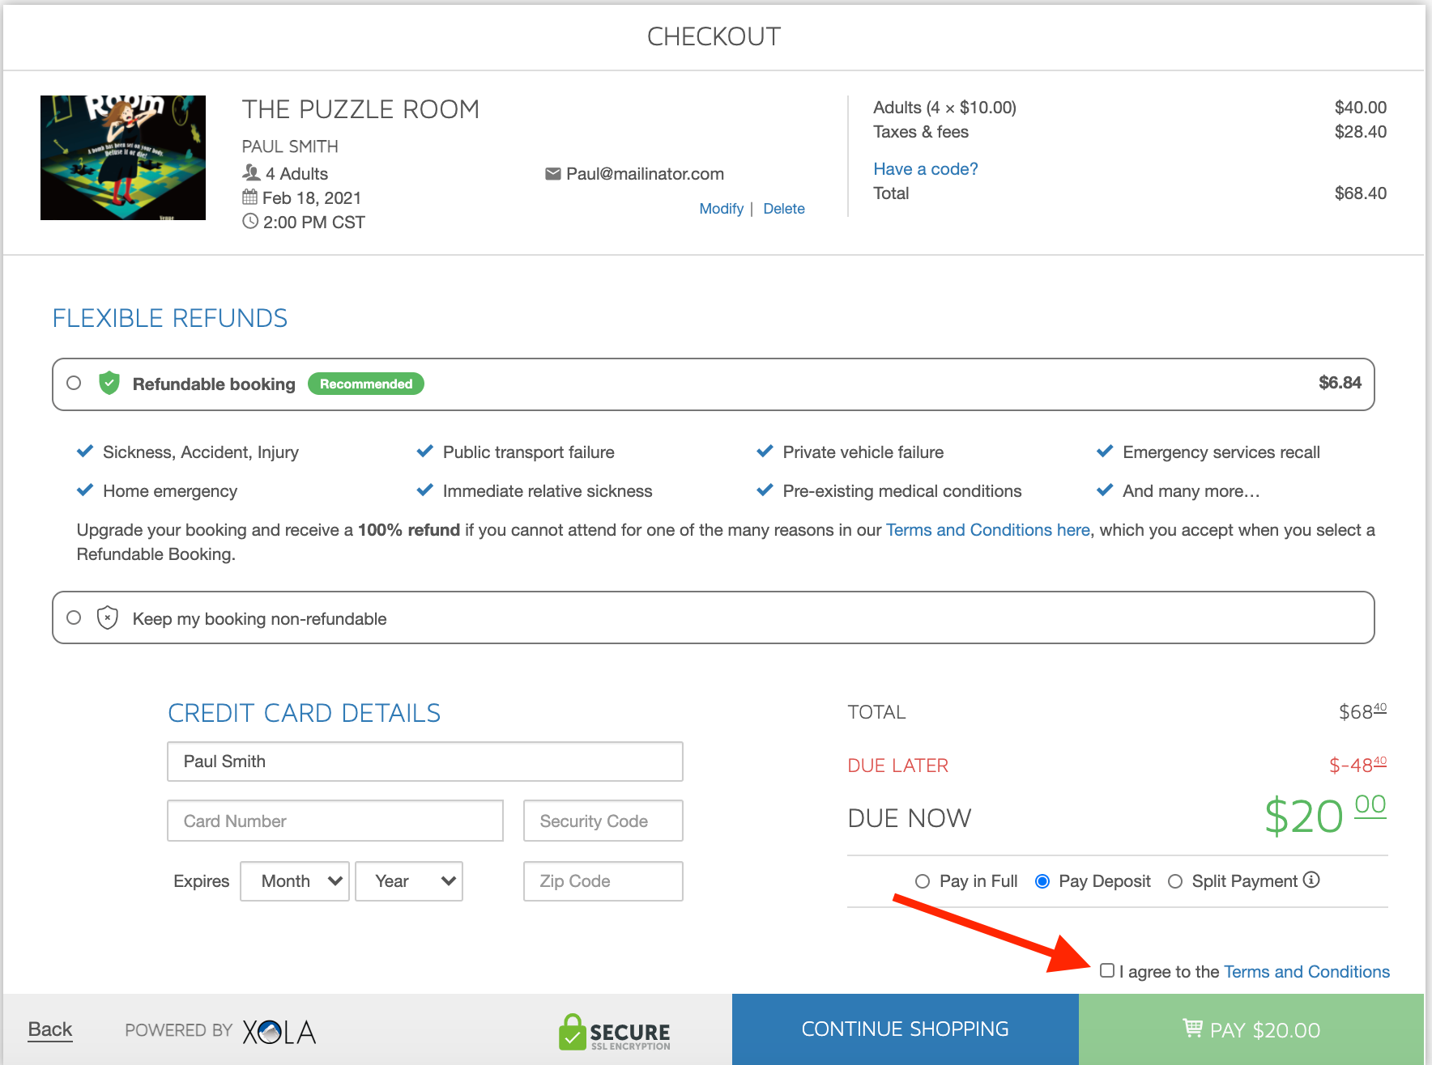Click the clock icon beside 2:00 PM CST

(x=250, y=222)
